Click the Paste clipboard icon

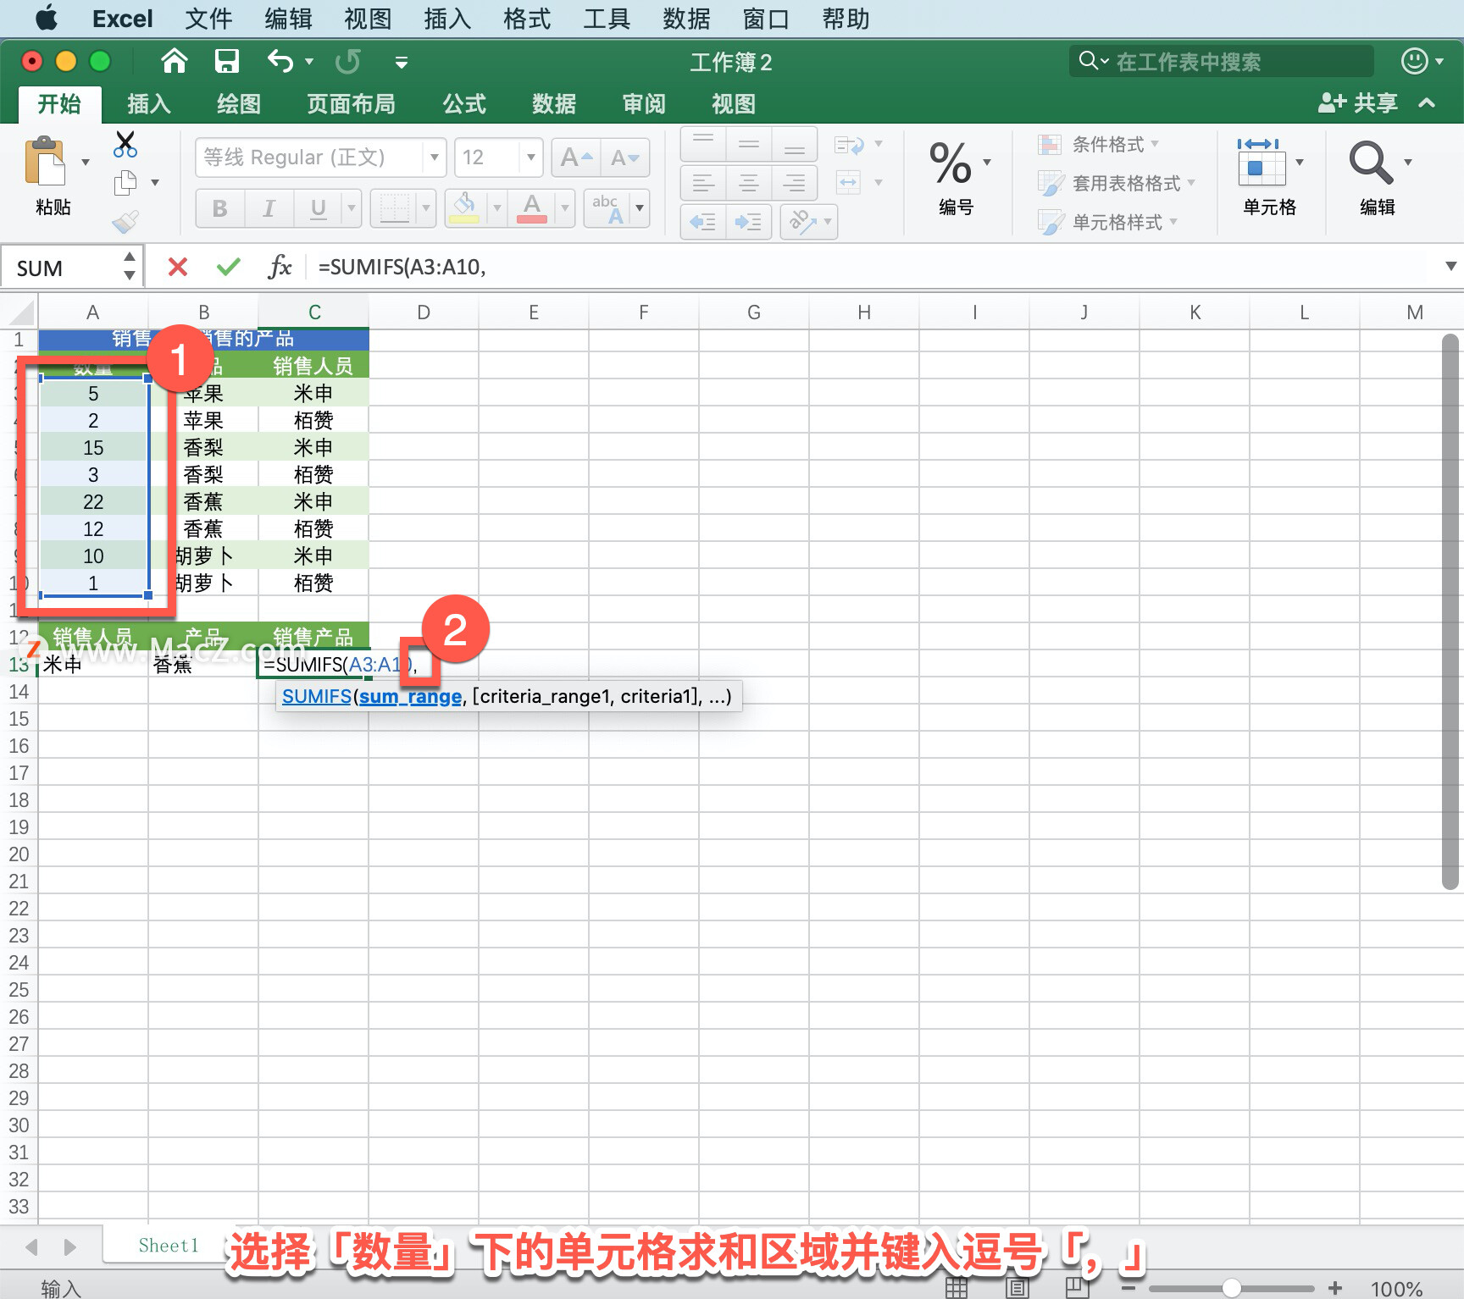pyautogui.click(x=45, y=161)
